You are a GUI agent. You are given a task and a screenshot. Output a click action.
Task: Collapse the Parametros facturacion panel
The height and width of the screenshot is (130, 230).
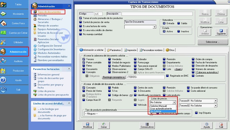[69, 69]
